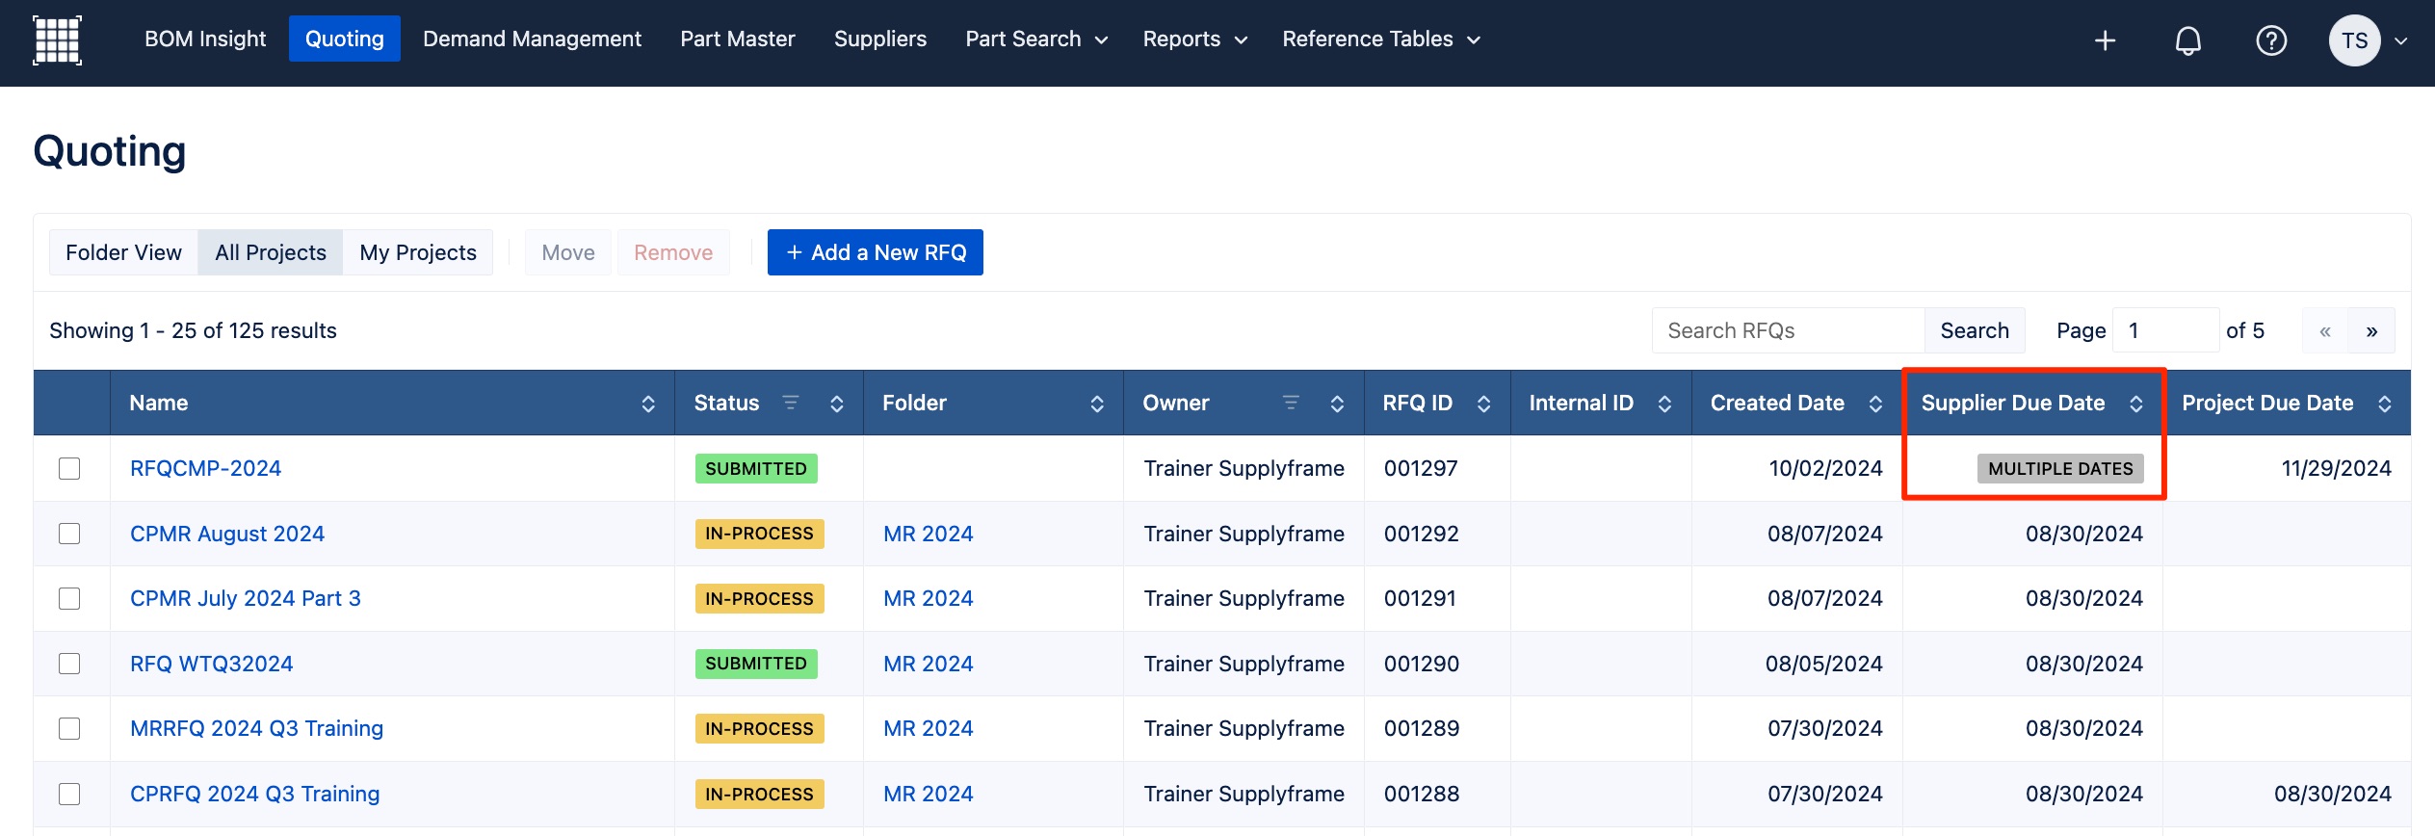The image size is (2435, 836).
Task: Sort by Folder column arrows
Action: 1097,404
